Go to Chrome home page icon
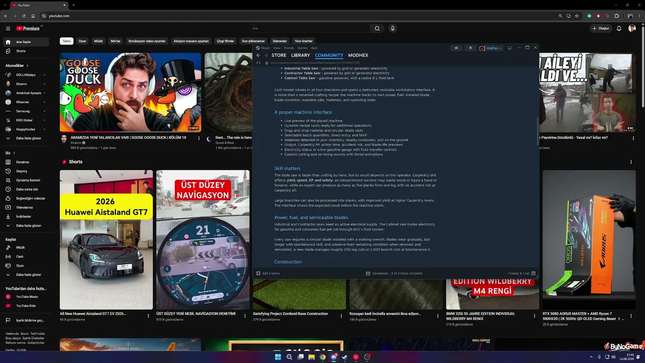Image resolution: width=645 pixels, height=363 pixels. click(x=33, y=16)
